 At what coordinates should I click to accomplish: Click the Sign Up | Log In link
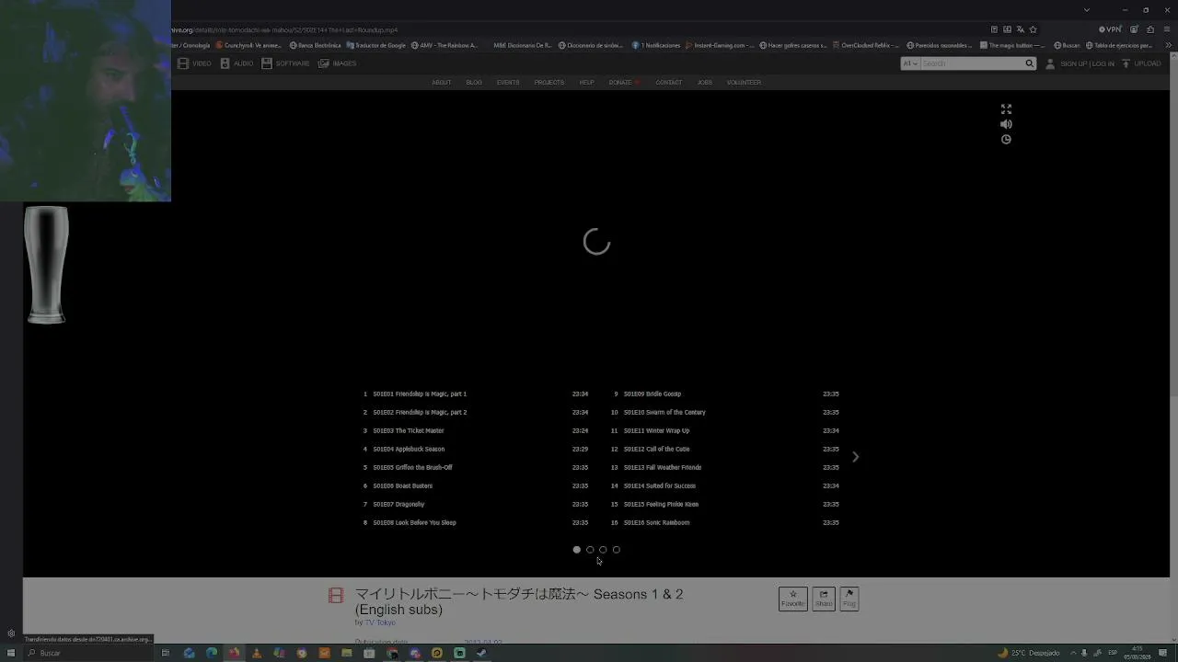[1087, 63]
